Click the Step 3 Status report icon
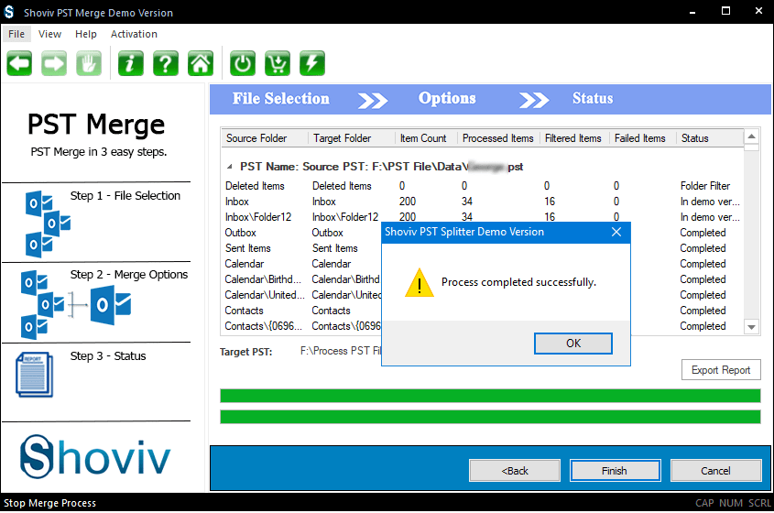Screen dimensions: 774x513 (35, 375)
